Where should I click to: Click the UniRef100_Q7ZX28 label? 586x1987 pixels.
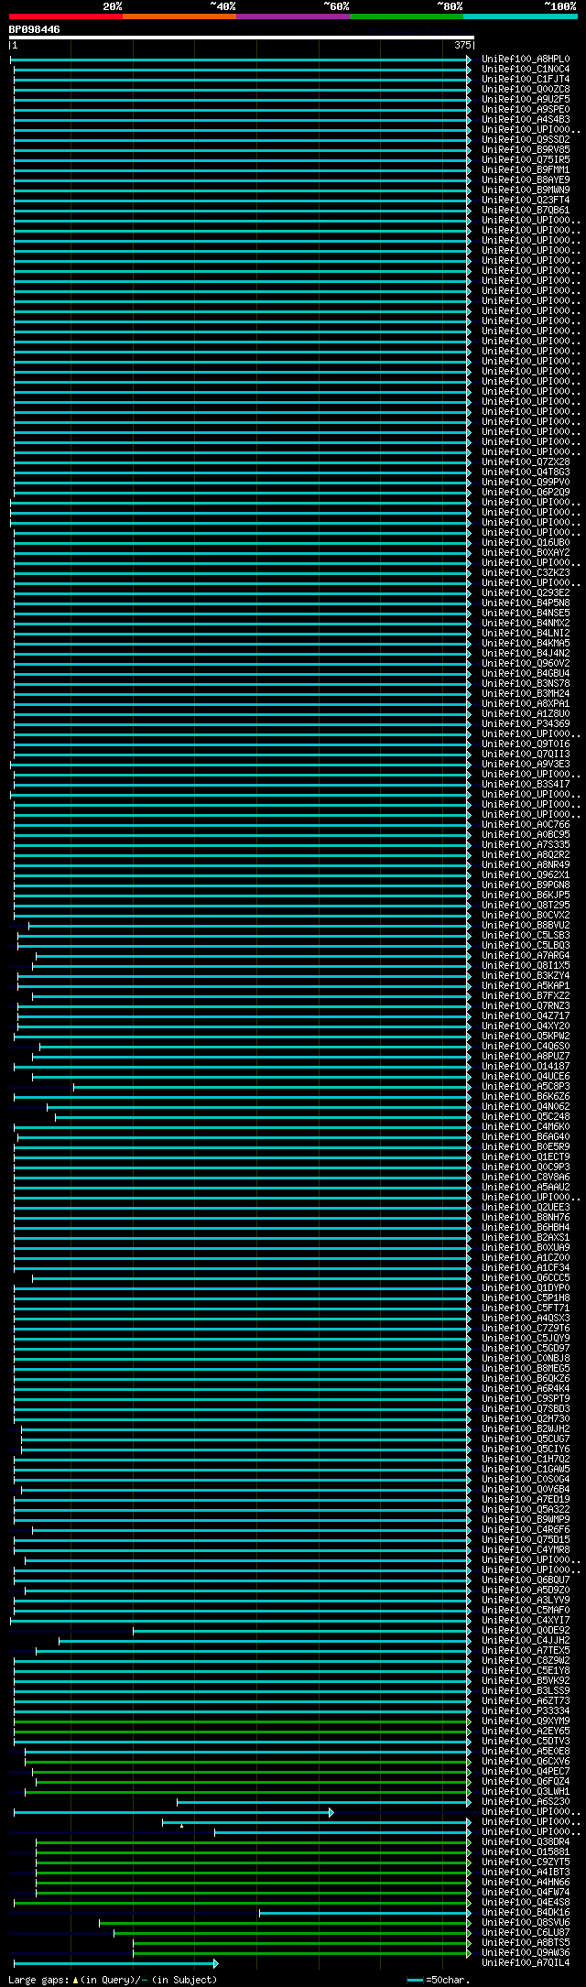tap(526, 462)
